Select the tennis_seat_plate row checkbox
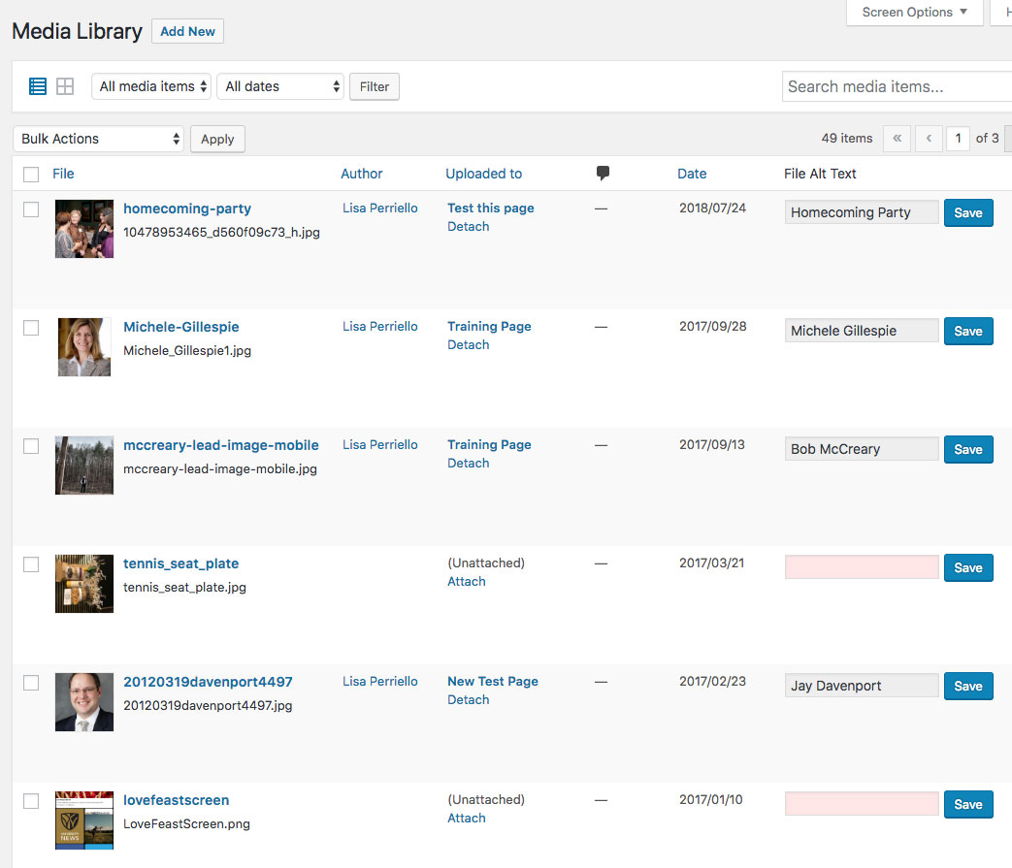1012x868 pixels. click(x=31, y=564)
